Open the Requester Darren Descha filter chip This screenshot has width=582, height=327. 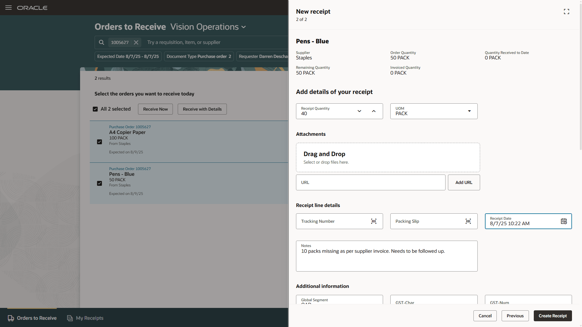(x=262, y=56)
